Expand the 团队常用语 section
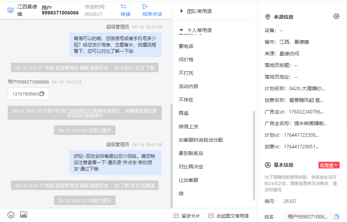The height and width of the screenshot is (222, 347). [x=181, y=11]
